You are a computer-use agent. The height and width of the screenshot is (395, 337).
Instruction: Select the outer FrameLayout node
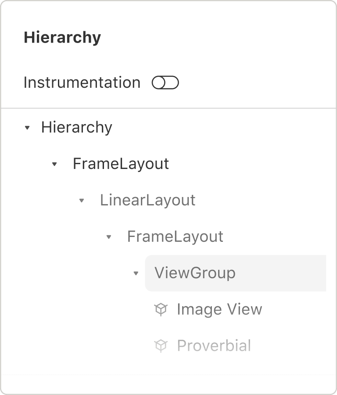click(121, 164)
